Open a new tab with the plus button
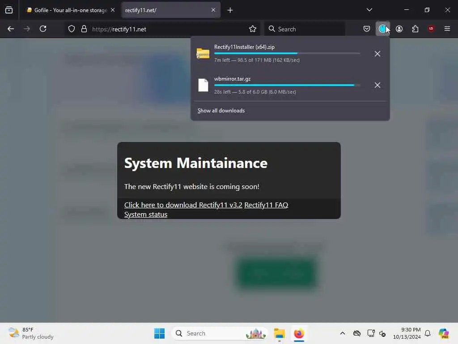 230,10
